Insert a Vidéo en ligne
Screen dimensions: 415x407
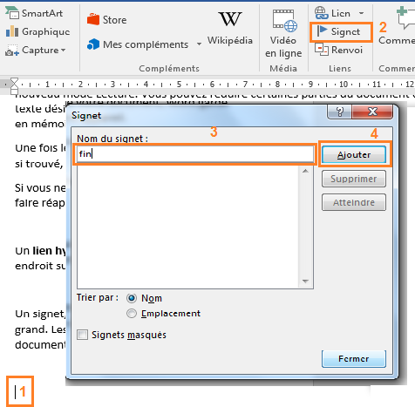pos(283,33)
